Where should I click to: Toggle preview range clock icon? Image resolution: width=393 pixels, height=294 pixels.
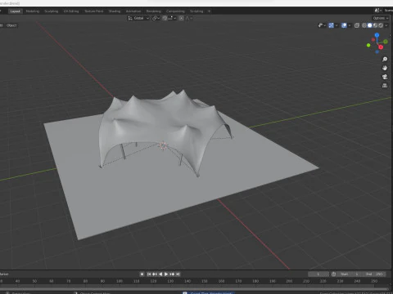tap(333, 274)
